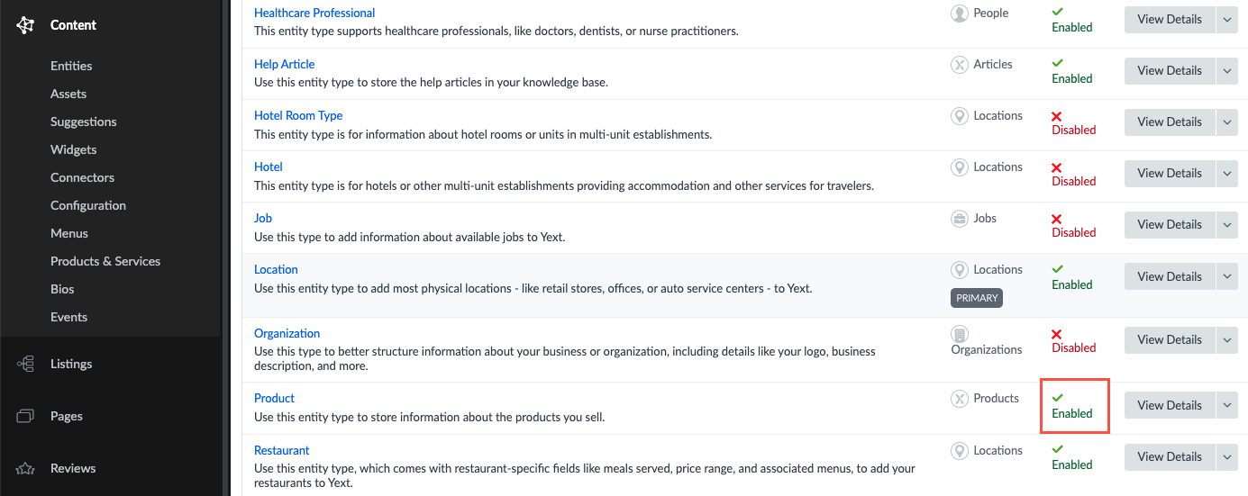This screenshot has height=496, width=1248.
Task: Click the briefcase icon beside Jobs
Action: coord(960,219)
